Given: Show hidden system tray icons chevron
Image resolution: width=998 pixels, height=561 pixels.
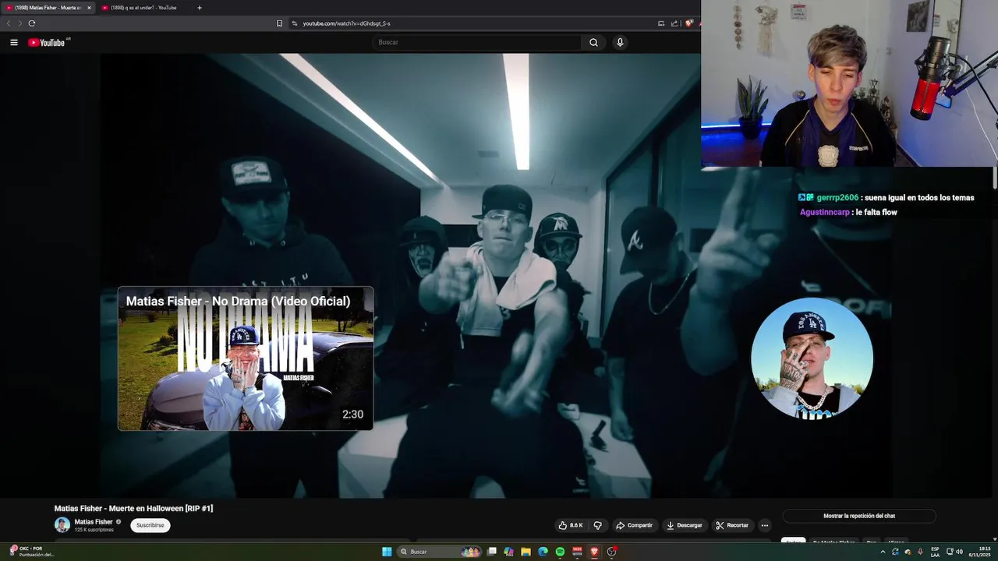Looking at the screenshot, I should click(x=883, y=552).
